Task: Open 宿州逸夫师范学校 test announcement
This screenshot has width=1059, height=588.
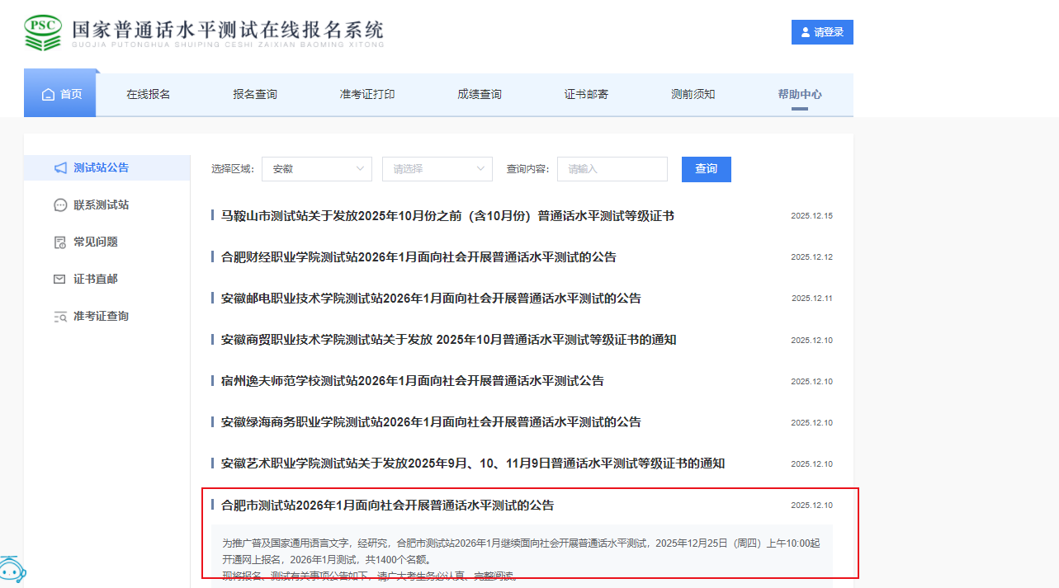Action: (412, 381)
